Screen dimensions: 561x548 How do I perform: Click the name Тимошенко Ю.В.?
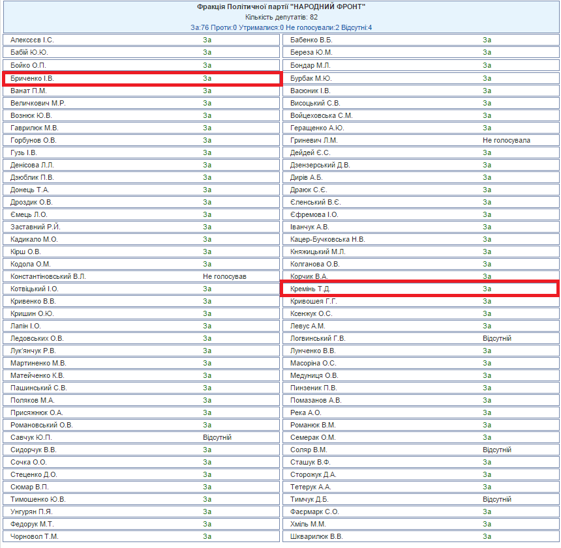tap(38, 499)
